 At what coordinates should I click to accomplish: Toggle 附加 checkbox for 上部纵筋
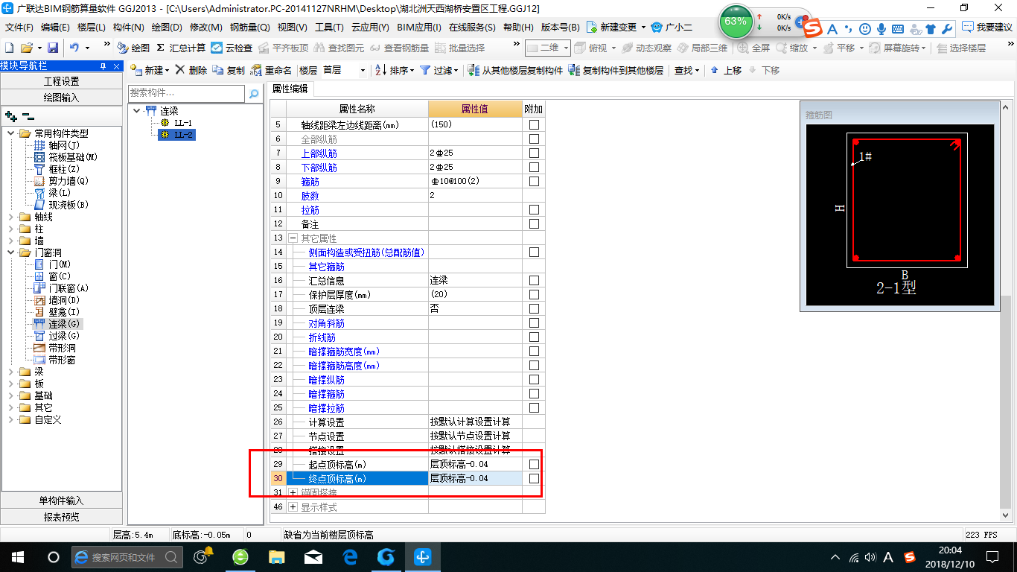coord(534,153)
